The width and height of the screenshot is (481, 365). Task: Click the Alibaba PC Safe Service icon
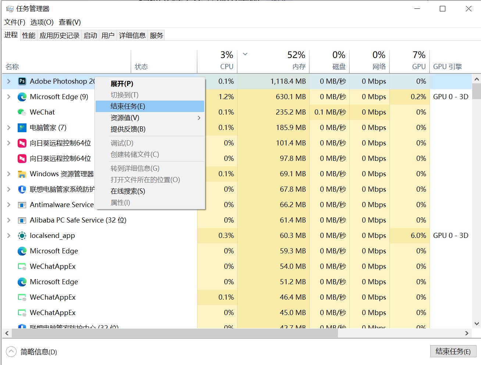22,220
